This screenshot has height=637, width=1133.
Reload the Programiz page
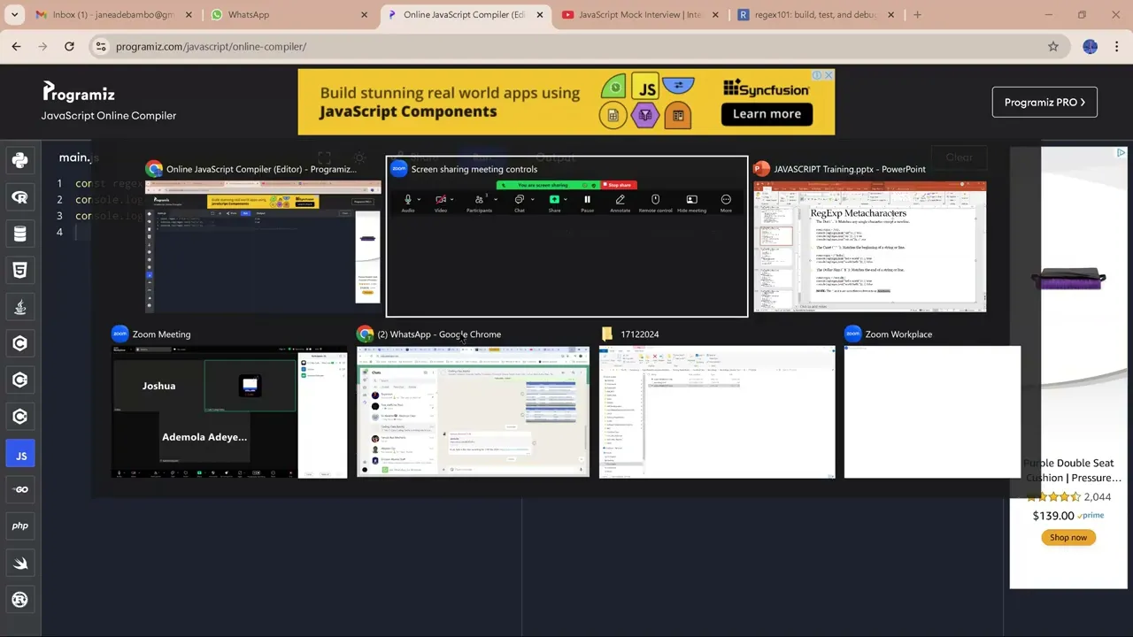click(x=69, y=46)
